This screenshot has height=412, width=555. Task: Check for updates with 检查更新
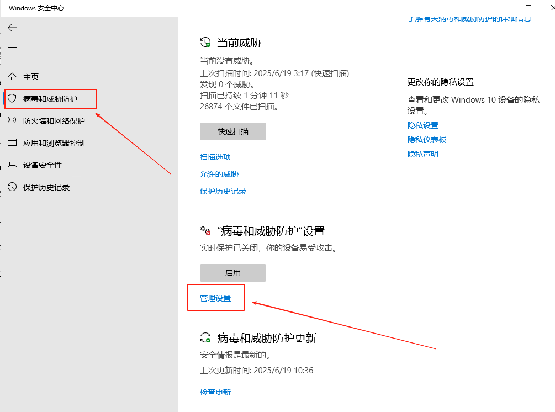[215, 392]
